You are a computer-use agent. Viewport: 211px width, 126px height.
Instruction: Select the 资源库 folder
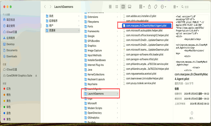(x=63, y=30)
